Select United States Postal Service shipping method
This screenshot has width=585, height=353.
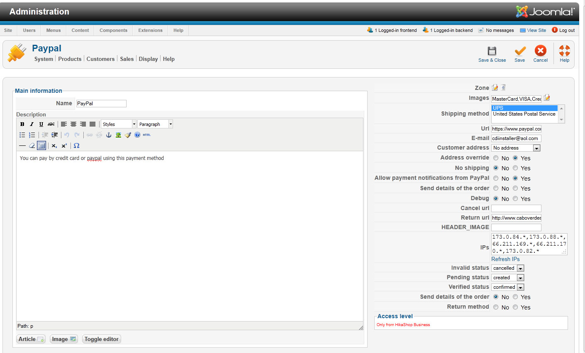524,114
